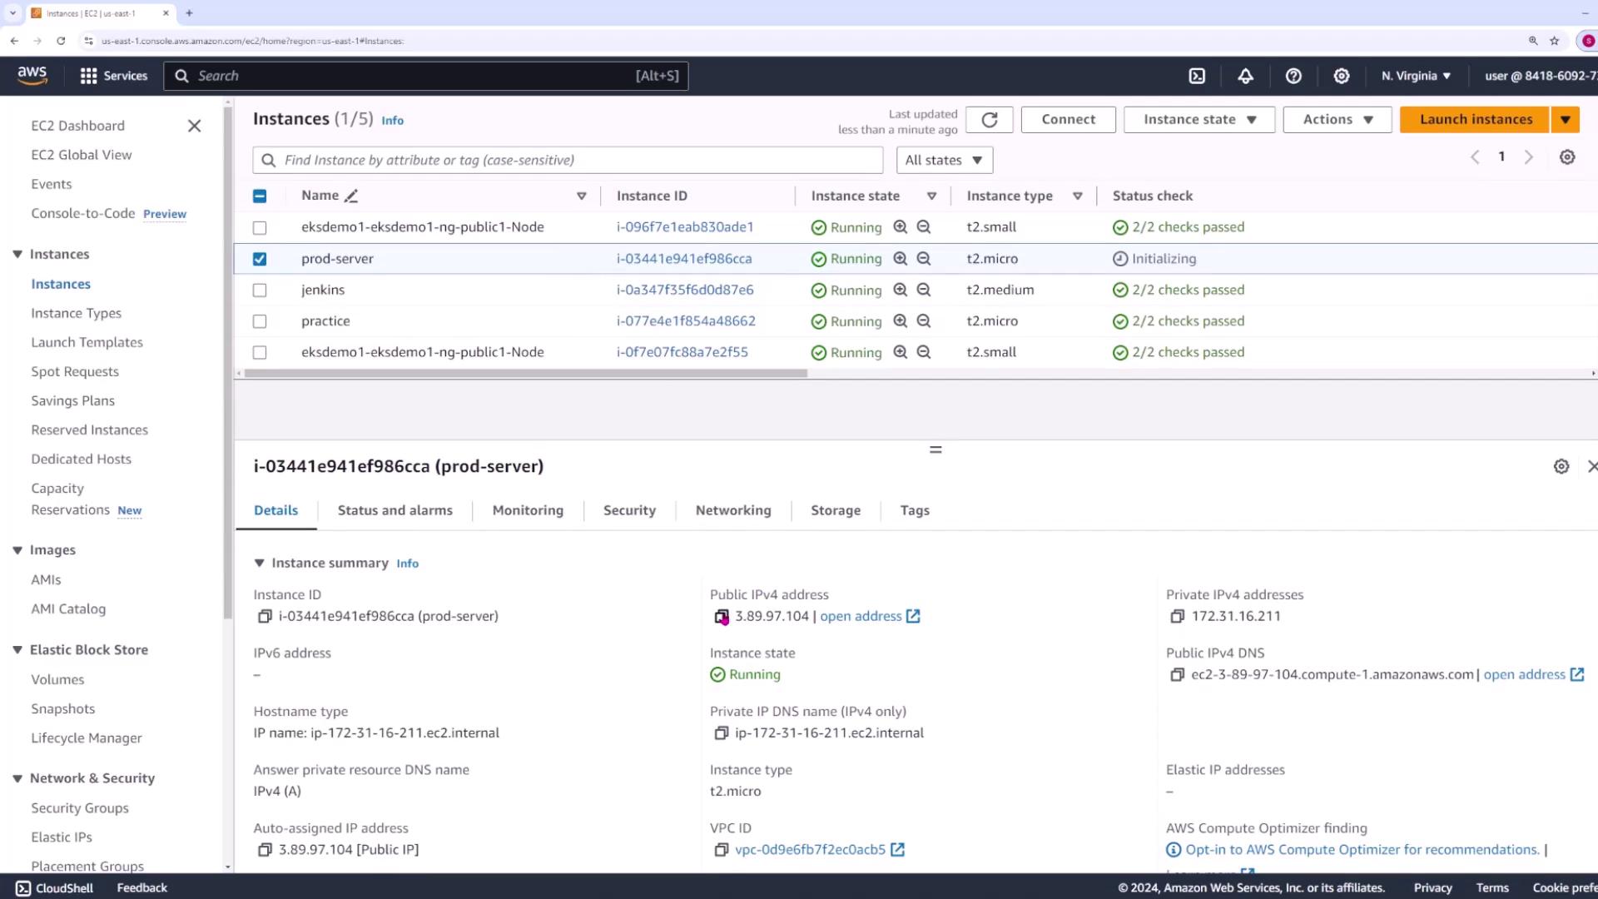Viewport: 1598px width, 899px height.
Task: Copy the public IPv4 address 3.89.97.104
Action: 721,617
